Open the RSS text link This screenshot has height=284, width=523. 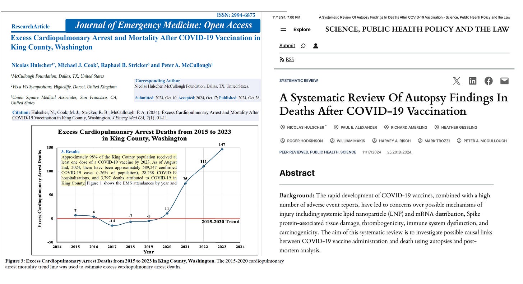(290, 60)
